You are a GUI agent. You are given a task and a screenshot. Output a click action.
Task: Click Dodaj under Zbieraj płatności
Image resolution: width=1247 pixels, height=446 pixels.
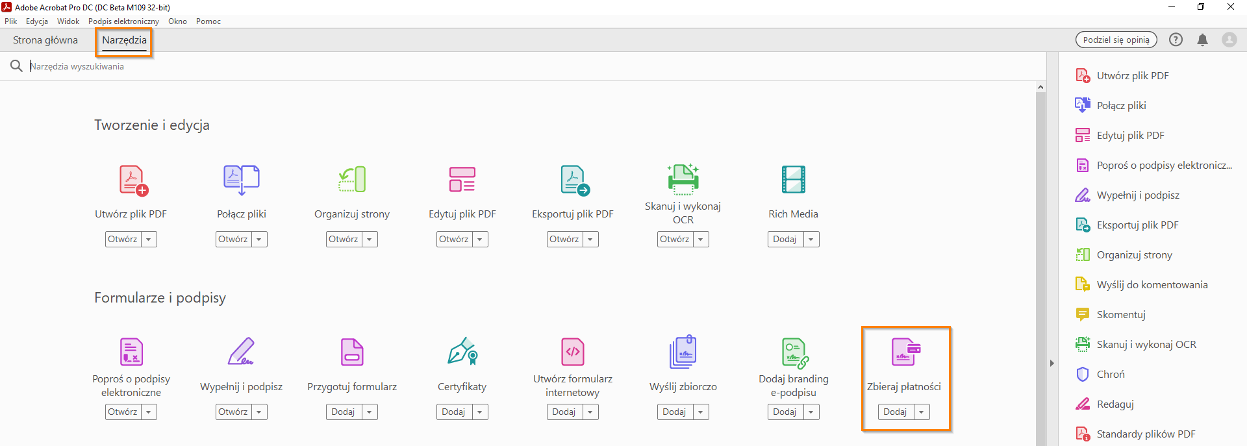click(896, 412)
